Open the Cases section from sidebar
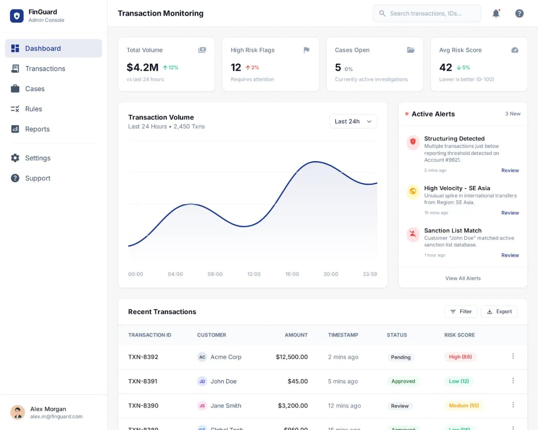The image size is (538, 430). [x=34, y=89]
